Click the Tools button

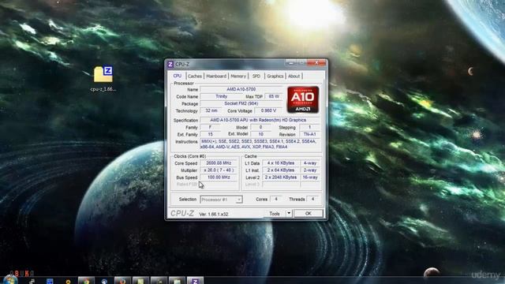pos(275,214)
